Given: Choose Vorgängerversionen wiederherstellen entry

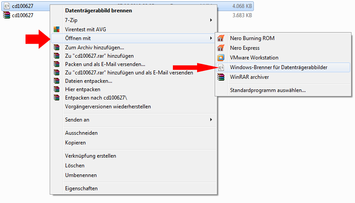Looking at the screenshot, I should coord(108,107).
